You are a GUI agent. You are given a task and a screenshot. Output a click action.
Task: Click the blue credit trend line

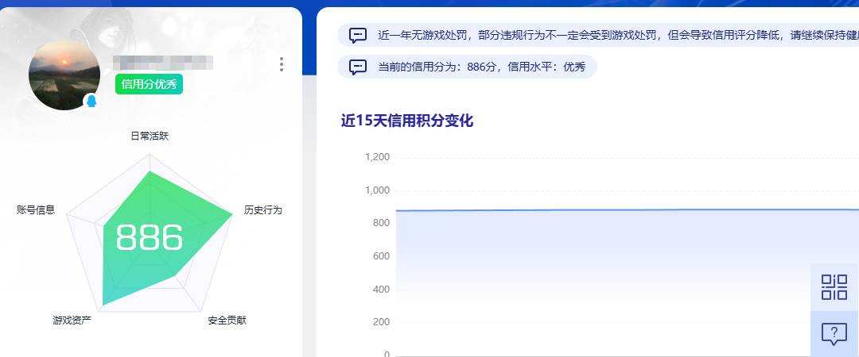coord(628,210)
